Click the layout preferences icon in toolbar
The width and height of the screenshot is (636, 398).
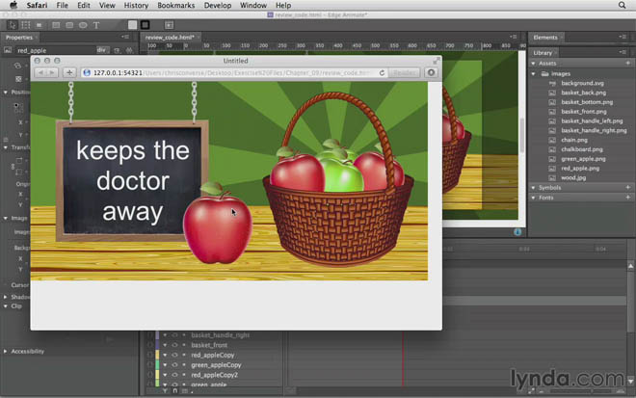(x=170, y=25)
